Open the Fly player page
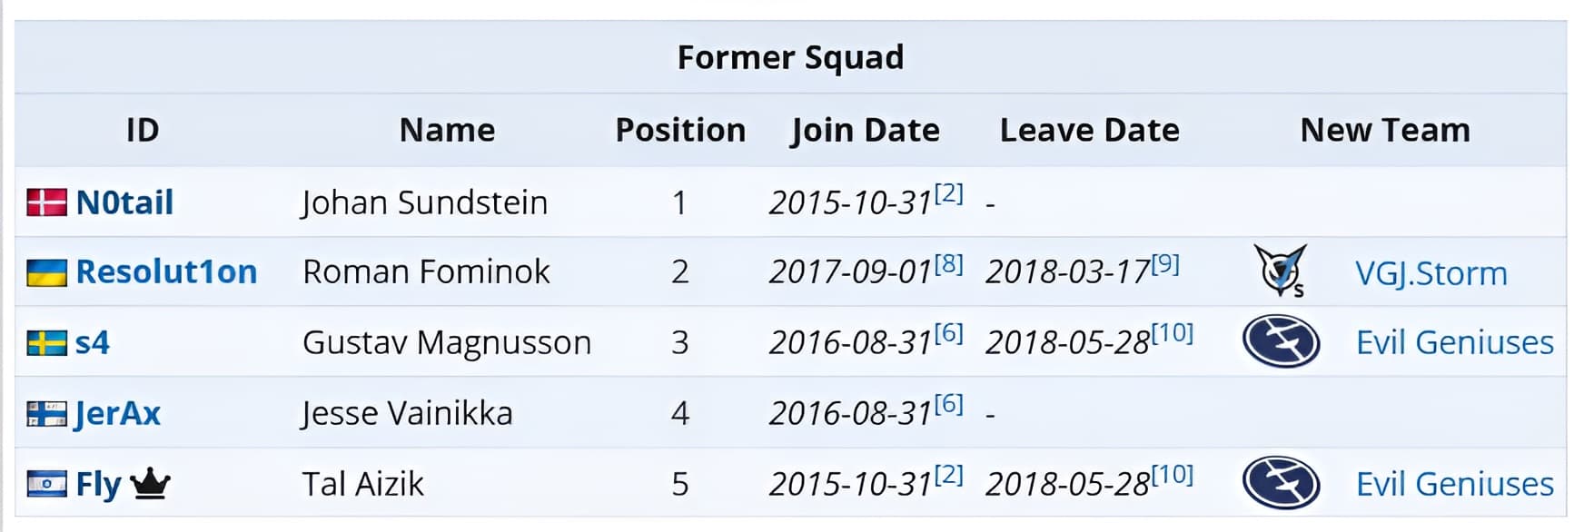 pos(97,485)
